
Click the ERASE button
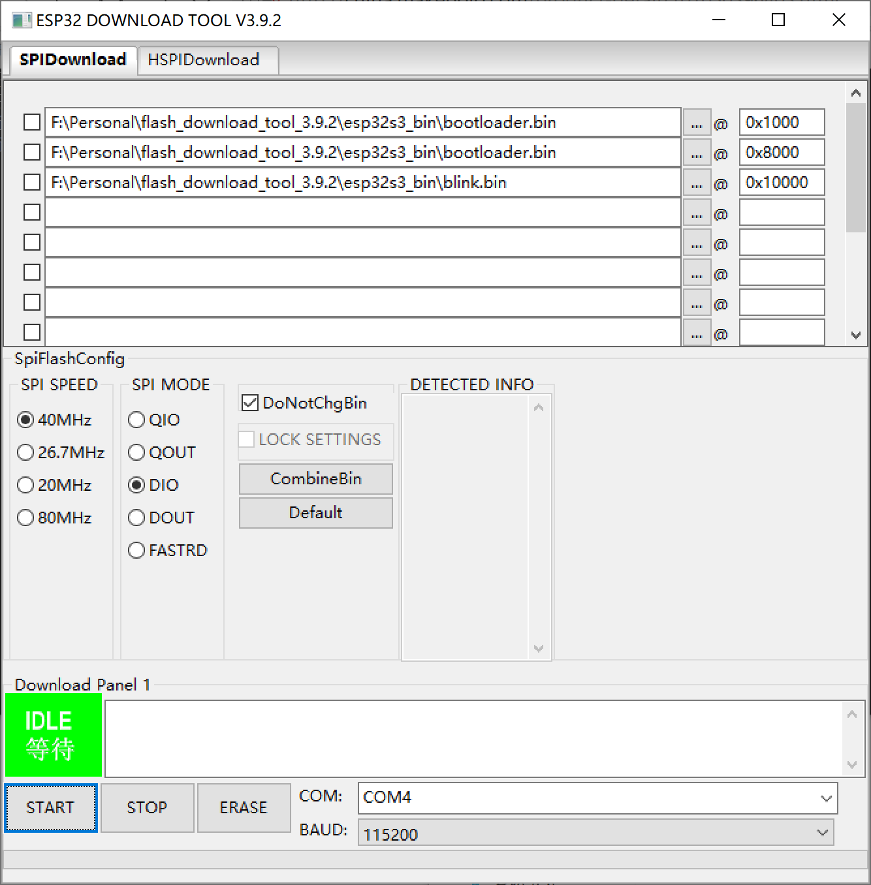click(x=244, y=808)
